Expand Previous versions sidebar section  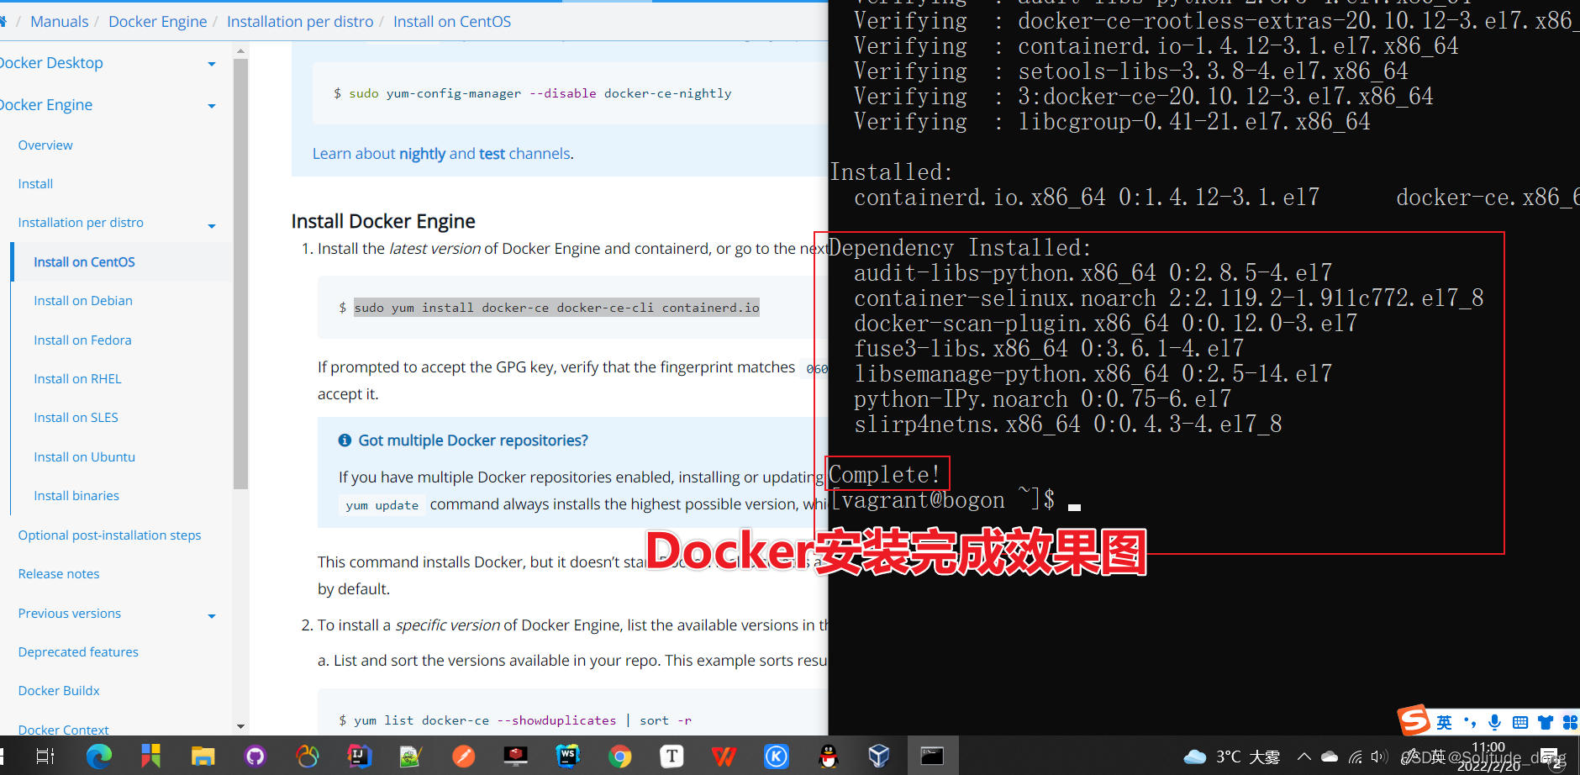(212, 616)
